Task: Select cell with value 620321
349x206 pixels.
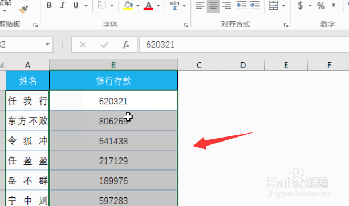Action: point(113,100)
